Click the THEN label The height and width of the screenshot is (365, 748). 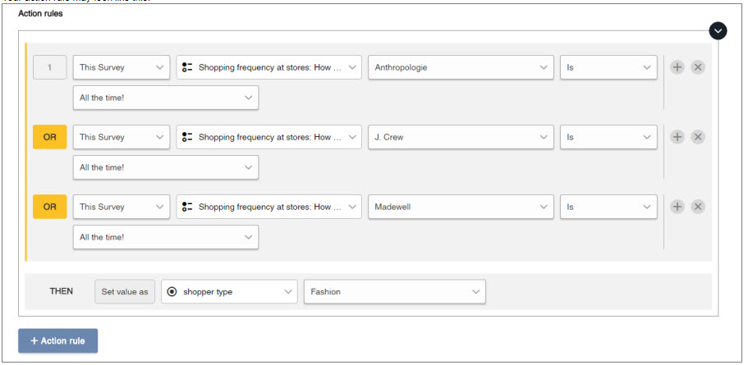(x=62, y=291)
